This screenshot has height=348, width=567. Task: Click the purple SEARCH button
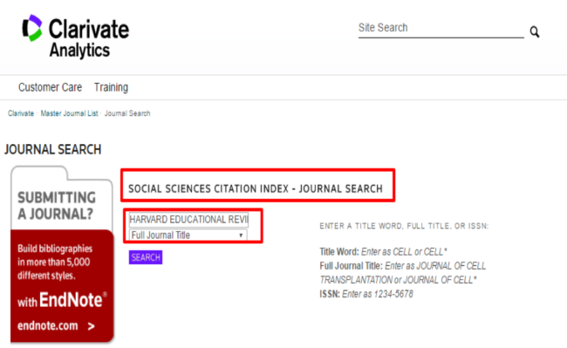coord(146,257)
